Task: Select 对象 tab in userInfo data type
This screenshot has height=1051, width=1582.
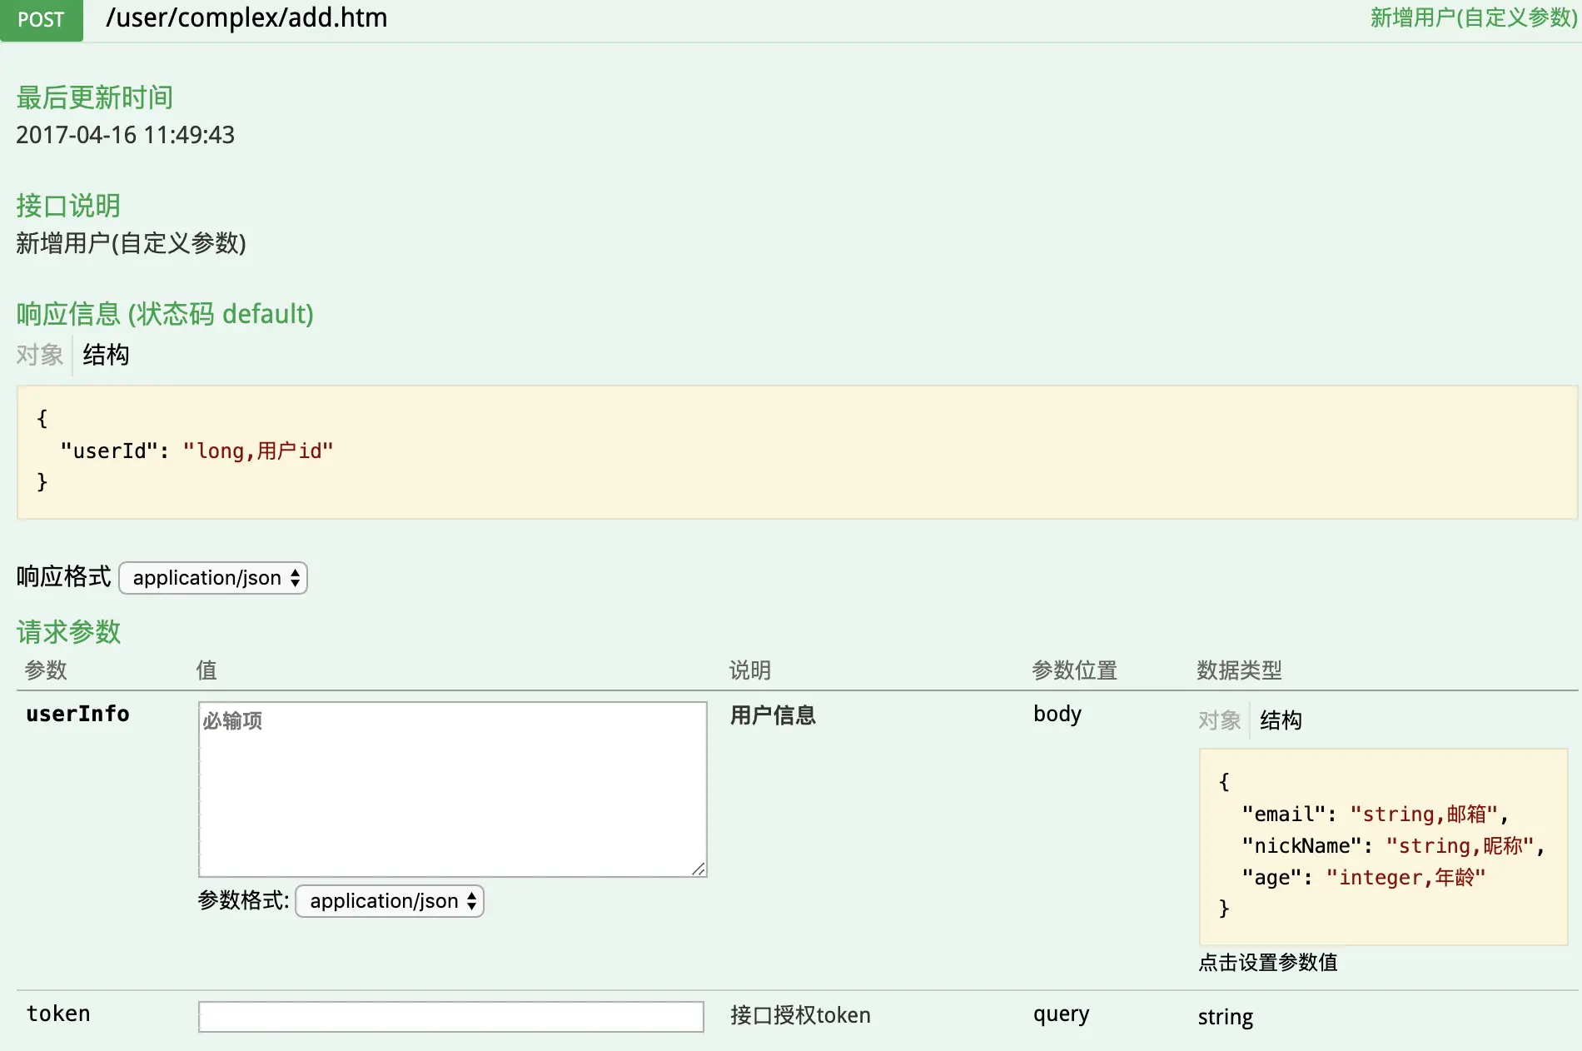Action: (x=1220, y=720)
